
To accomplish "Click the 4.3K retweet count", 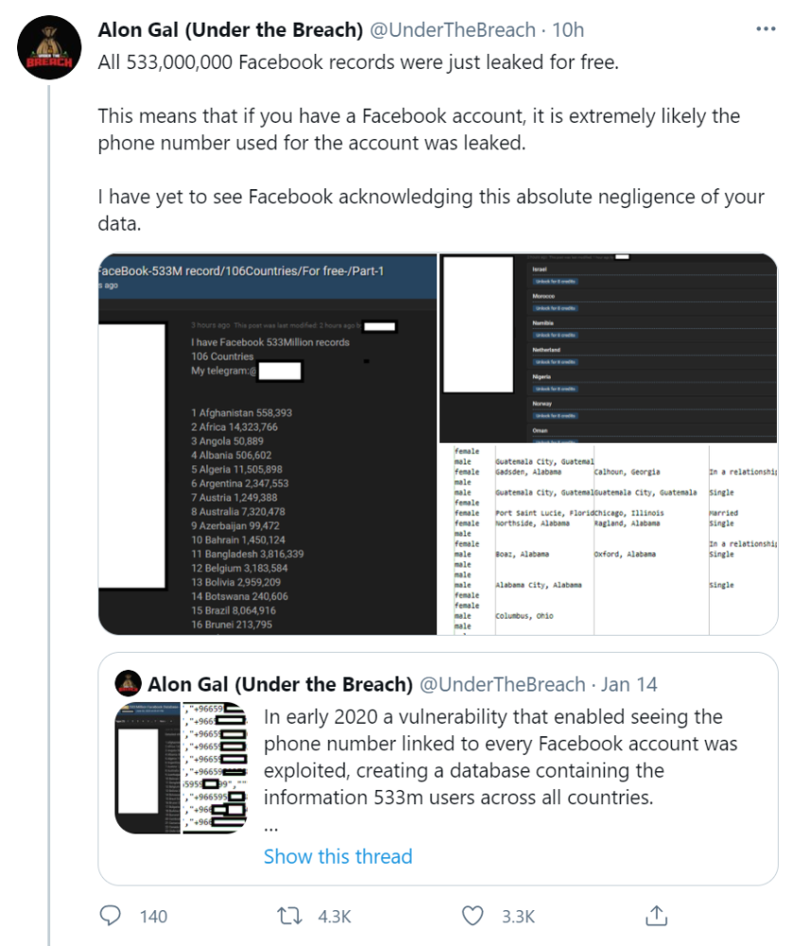I will point(334,917).
